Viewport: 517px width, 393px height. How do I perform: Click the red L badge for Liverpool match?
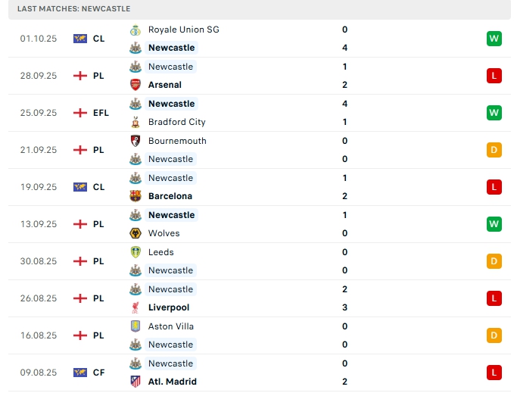[x=494, y=298]
